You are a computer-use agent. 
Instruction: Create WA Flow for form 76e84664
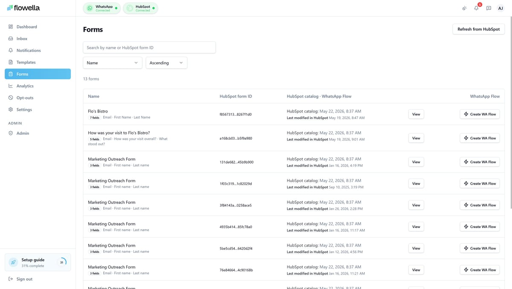point(480,270)
